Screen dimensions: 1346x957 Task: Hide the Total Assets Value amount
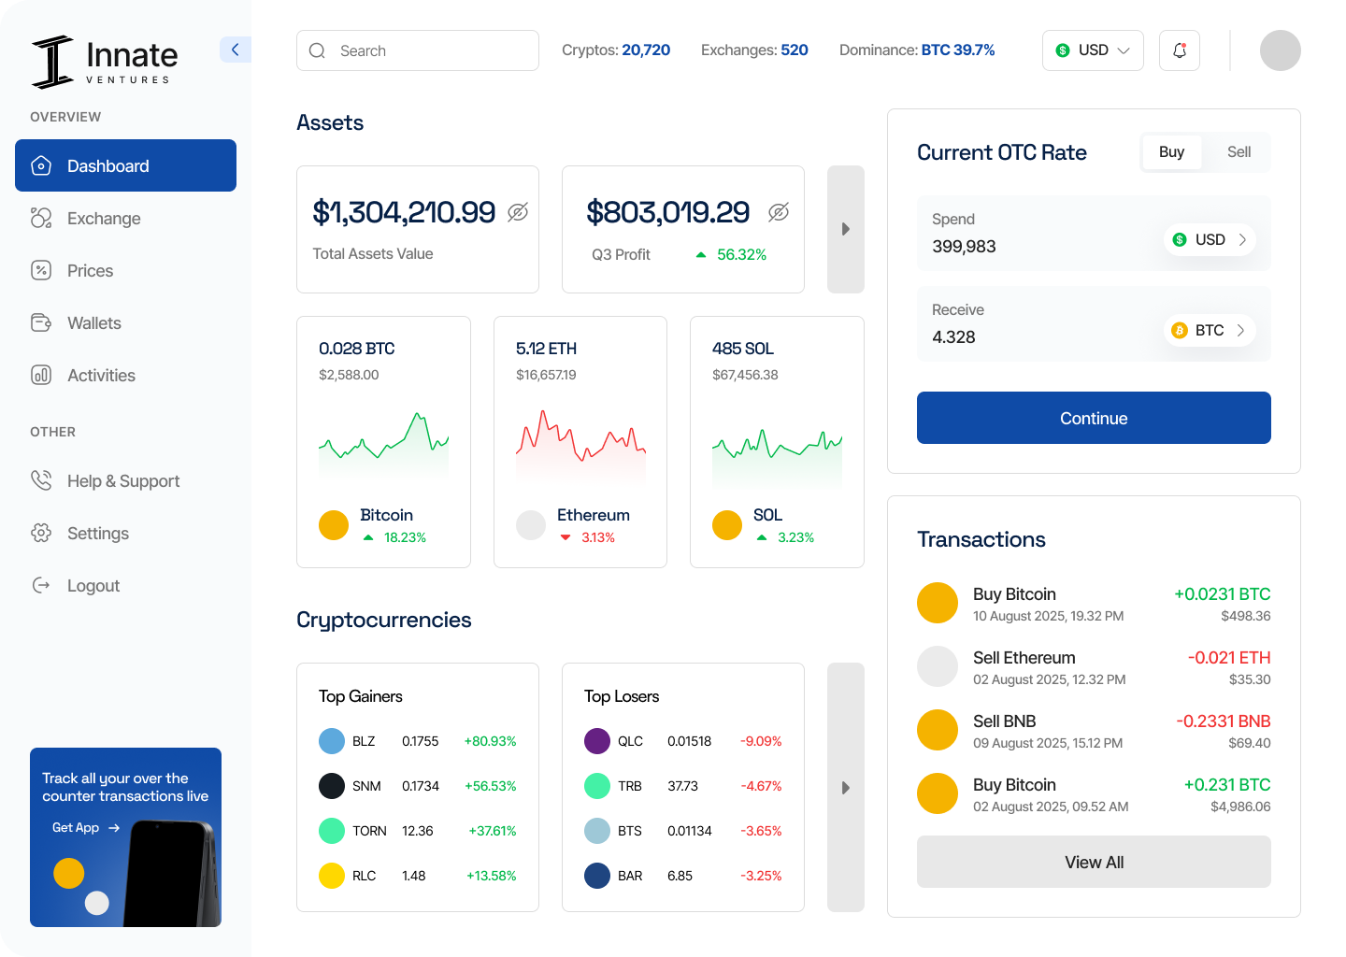518,213
